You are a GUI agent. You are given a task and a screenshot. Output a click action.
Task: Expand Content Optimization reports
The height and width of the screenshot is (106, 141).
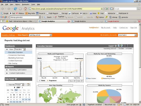click(x=7, y=73)
